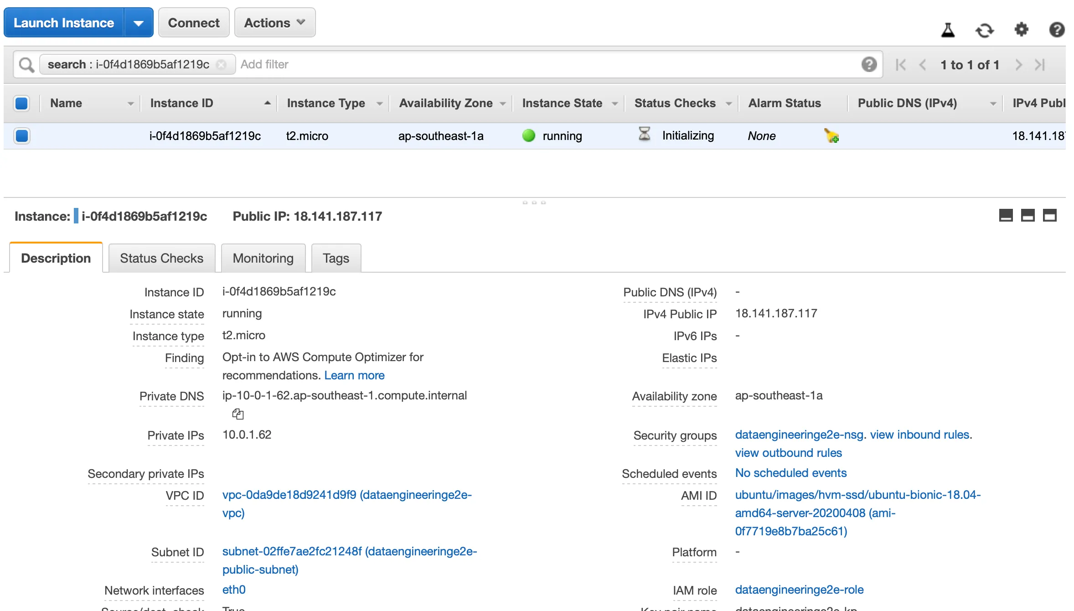1074x611 pixels.
Task: Click view outbound rules
Action: coord(788,453)
